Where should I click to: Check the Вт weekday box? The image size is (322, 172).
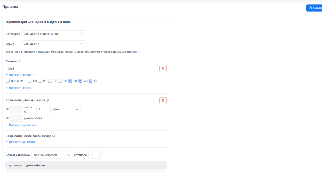tap(40, 81)
